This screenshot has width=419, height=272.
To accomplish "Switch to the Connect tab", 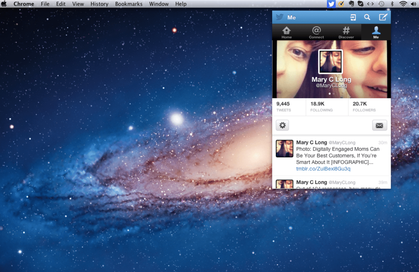I will (x=316, y=32).
